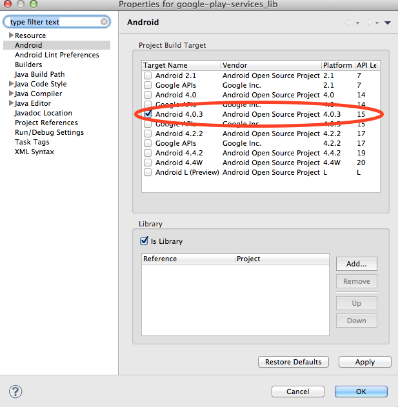Image resolution: width=398 pixels, height=407 pixels.
Task: Expand the Java Editor node
Action: pyautogui.click(x=11, y=103)
